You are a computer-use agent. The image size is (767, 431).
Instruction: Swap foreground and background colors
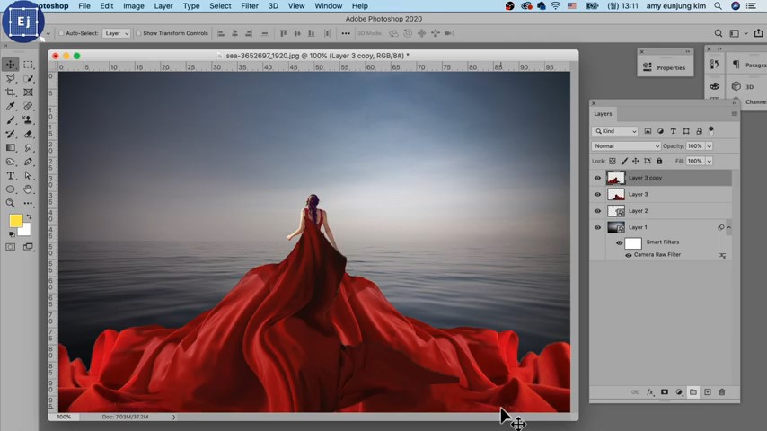(29, 216)
